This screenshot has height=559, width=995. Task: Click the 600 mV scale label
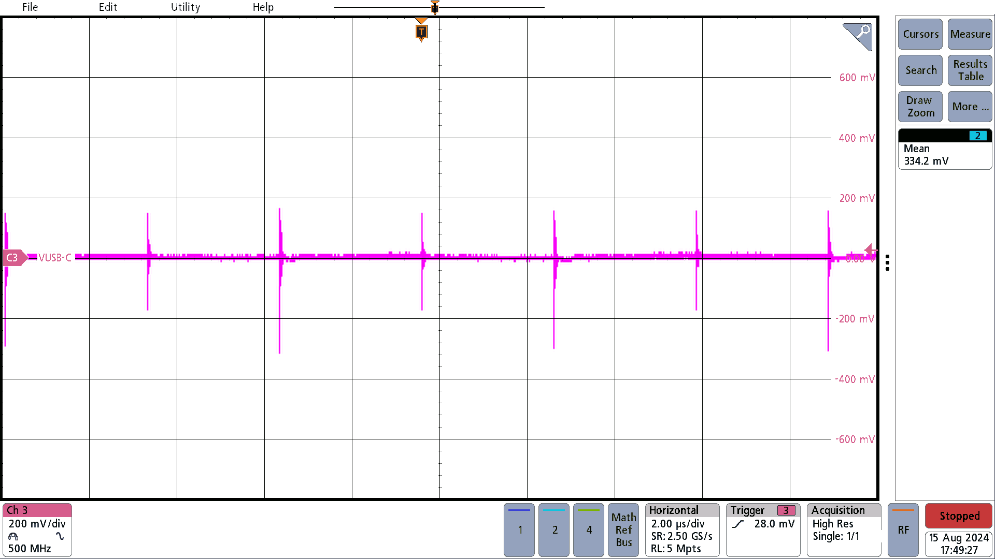[857, 78]
